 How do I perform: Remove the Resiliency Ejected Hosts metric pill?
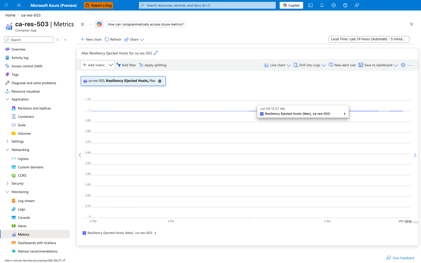coord(160,81)
